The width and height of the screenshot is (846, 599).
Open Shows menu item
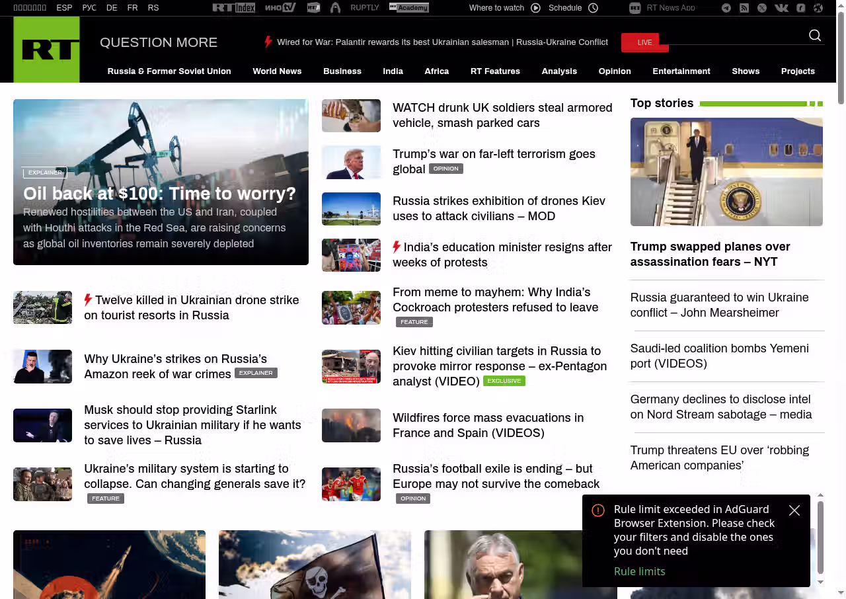pyautogui.click(x=746, y=71)
